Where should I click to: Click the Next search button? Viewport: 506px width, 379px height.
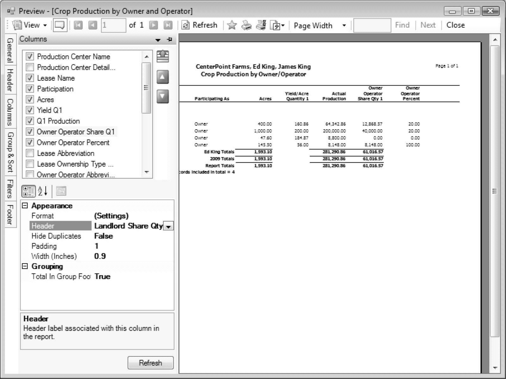coord(428,25)
